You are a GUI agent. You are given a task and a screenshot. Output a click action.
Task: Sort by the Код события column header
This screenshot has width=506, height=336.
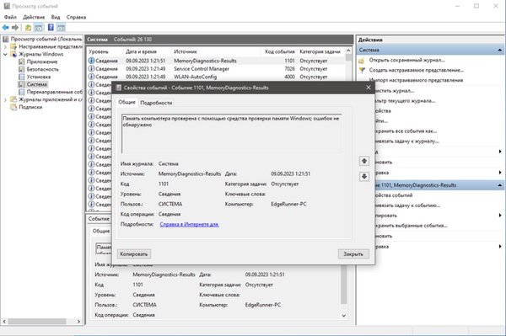tap(279, 51)
